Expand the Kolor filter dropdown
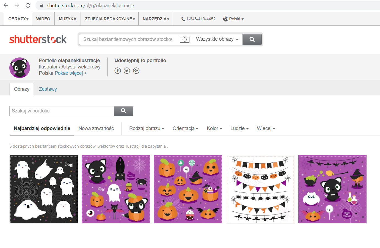 pos(214,128)
